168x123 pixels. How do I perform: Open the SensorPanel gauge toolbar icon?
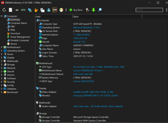[61, 10]
